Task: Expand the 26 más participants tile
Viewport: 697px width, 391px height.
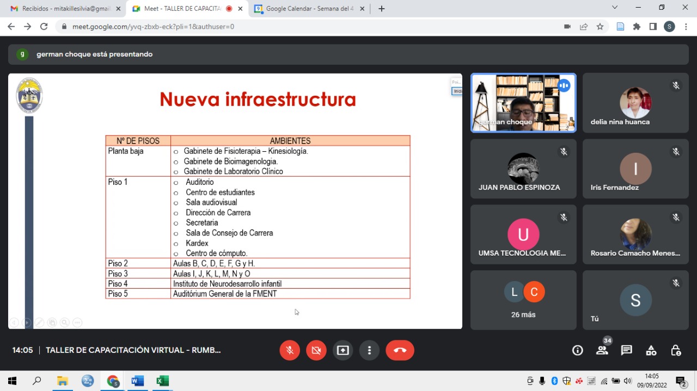Action: [523, 300]
